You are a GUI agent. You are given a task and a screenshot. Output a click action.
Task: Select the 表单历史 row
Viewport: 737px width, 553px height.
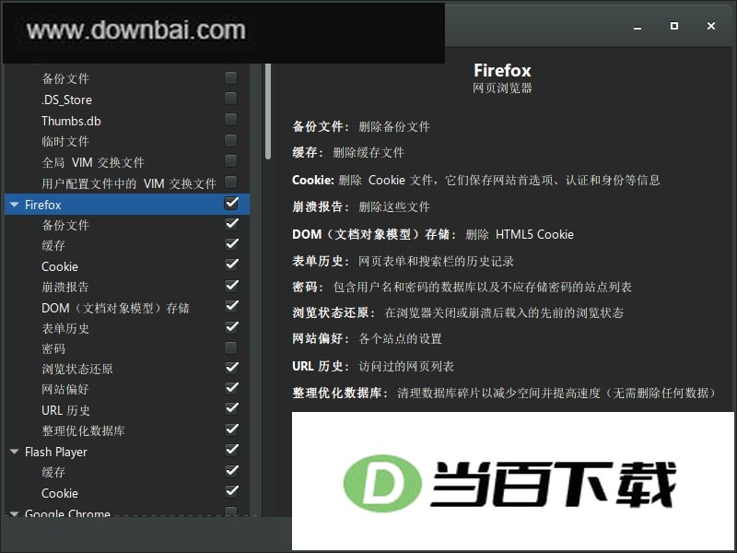[127, 328]
